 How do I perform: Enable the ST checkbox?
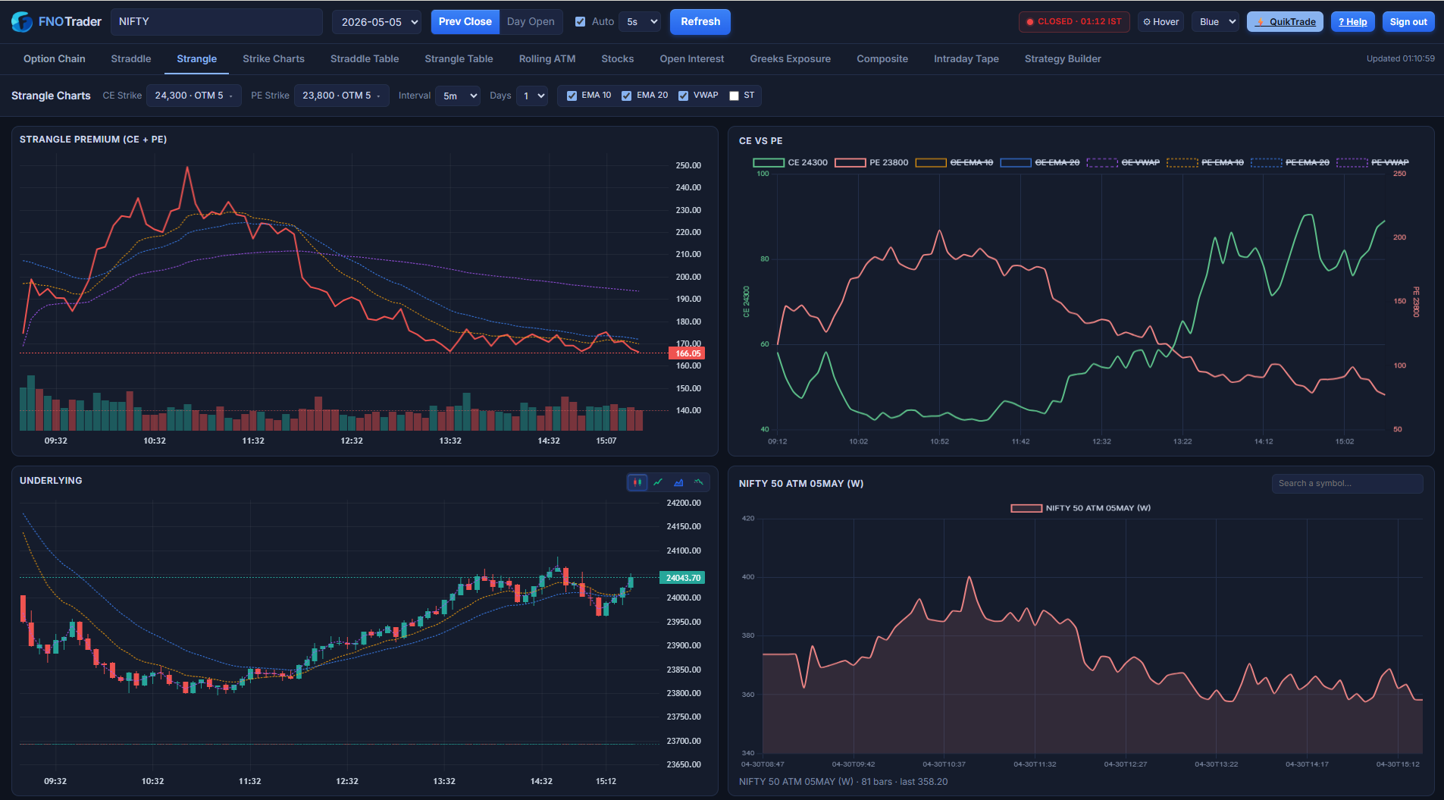(734, 96)
